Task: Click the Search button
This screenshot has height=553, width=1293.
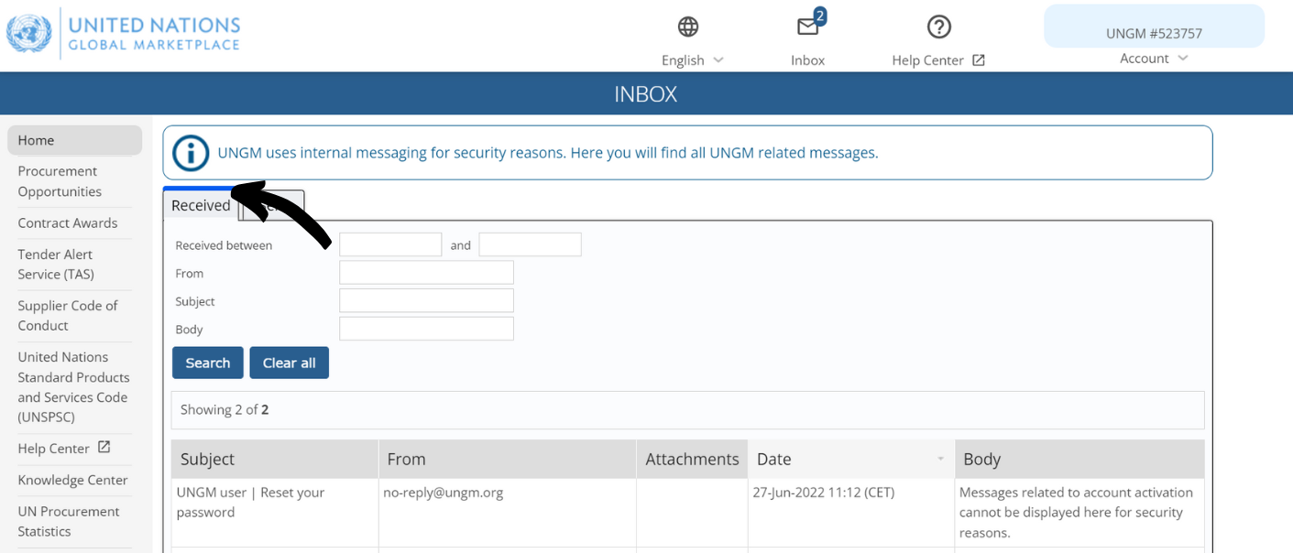Action: pyautogui.click(x=208, y=363)
